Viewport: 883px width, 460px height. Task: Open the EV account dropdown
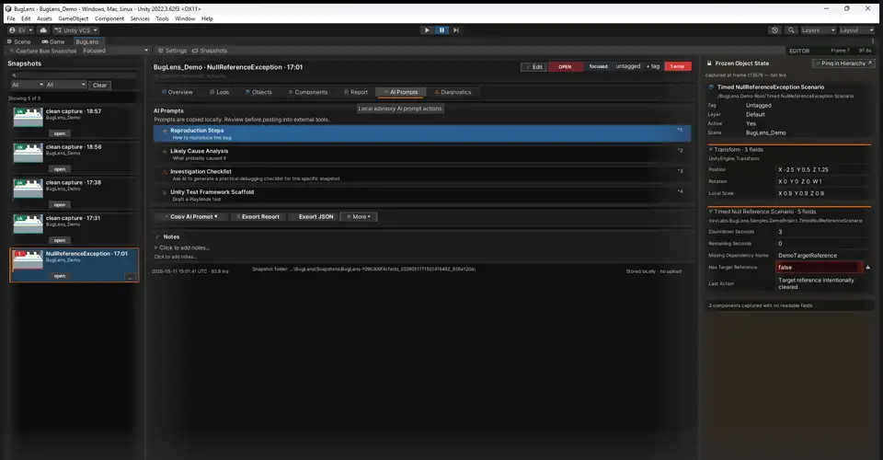coord(20,30)
